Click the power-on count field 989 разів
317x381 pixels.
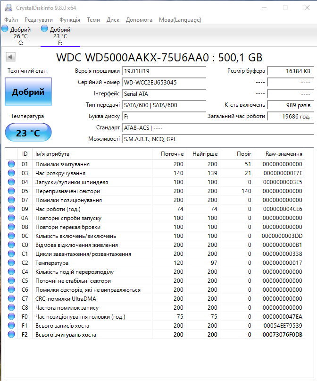coord(290,105)
